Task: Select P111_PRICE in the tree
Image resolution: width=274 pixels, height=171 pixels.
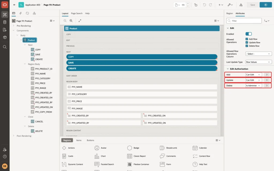Action: click(40, 83)
